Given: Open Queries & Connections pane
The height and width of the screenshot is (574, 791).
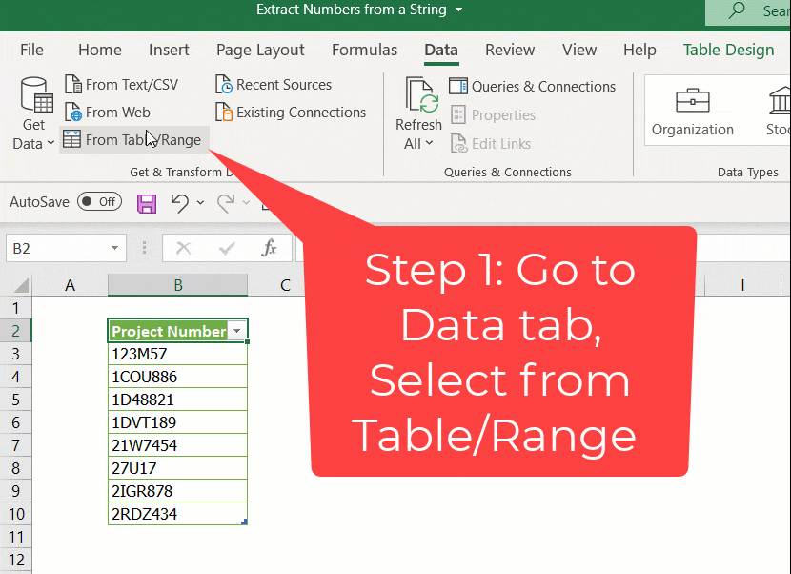Looking at the screenshot, I should click(x=533, y=87).
